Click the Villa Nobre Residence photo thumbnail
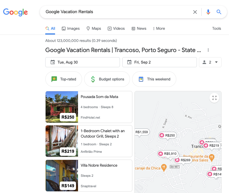 pos(62,175)
